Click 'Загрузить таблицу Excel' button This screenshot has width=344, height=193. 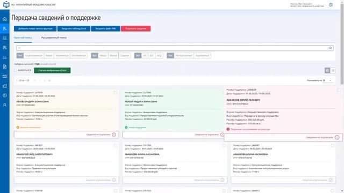(74, 28)
